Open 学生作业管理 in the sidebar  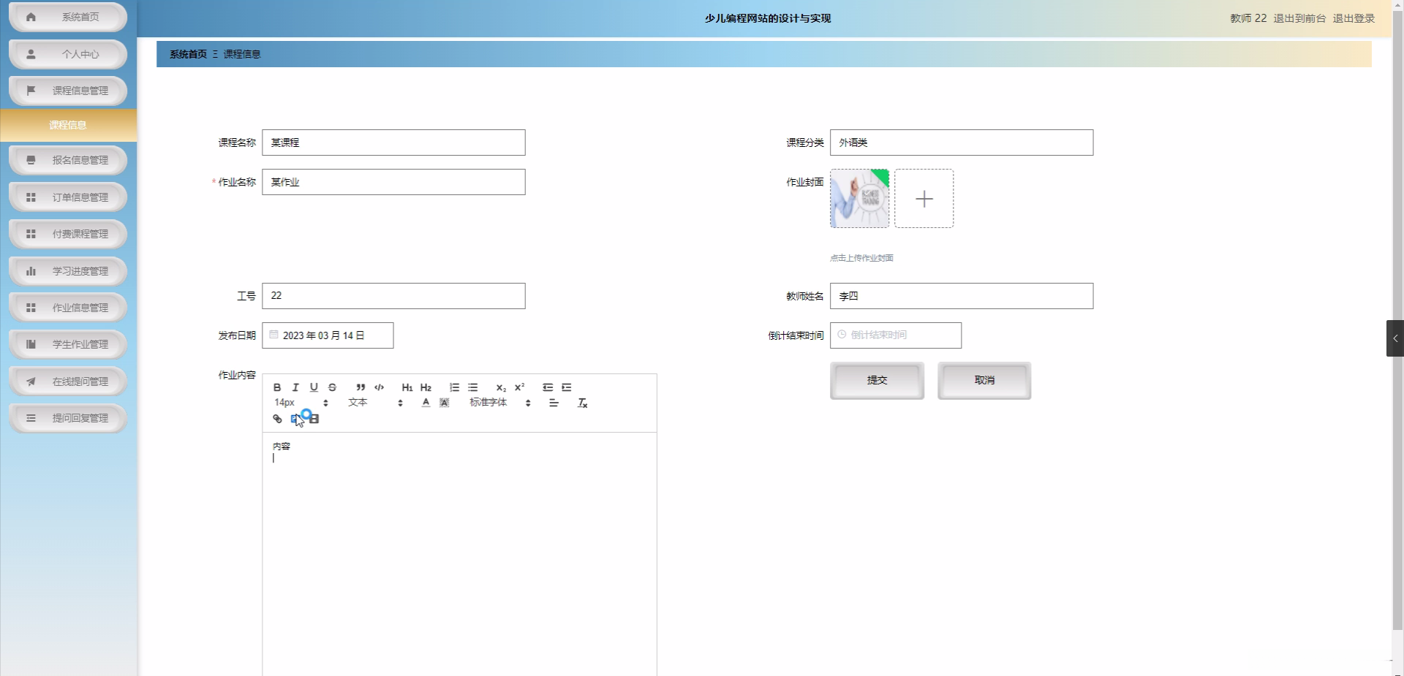click(x=68, y=344)
